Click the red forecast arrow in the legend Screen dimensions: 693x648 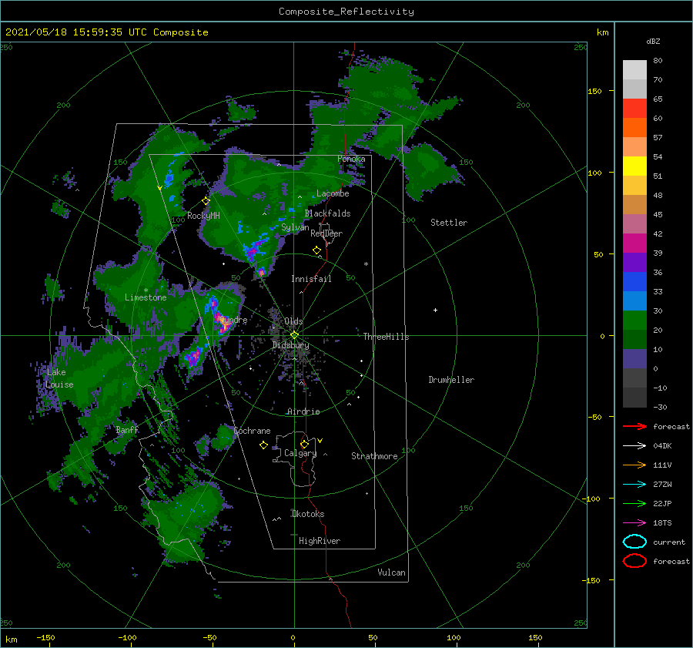pyautogui.click(x=634, y=426)
